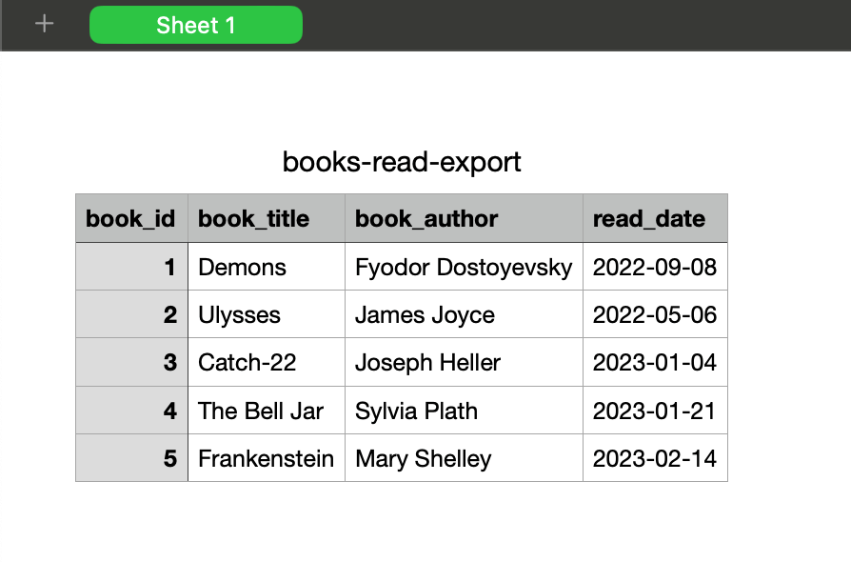Select the cell showing 2023-01-04
The image size is (851, 562).
[656, 362]
